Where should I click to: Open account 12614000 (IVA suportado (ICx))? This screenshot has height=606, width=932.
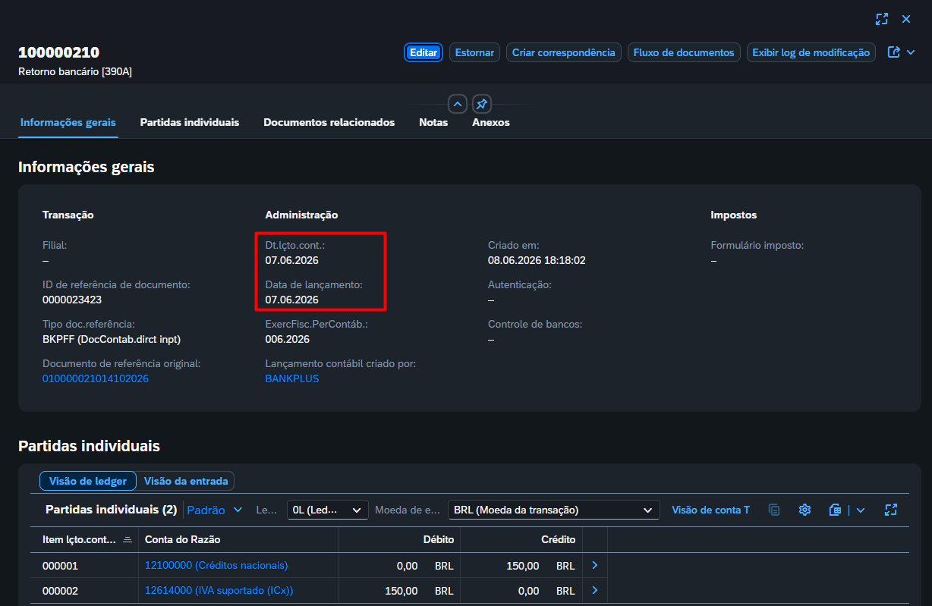tap(219, 590)
